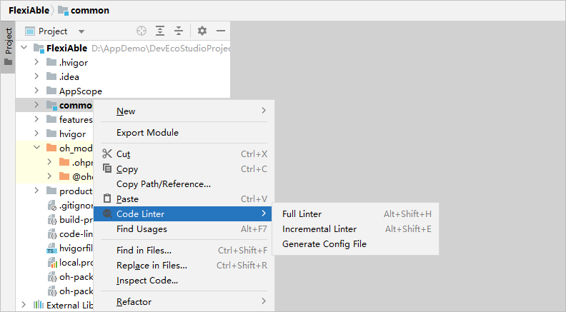Viewport: 566px width, 312px height.
Task: Collapse the oh_modules folder
Action: click(36, 148)
